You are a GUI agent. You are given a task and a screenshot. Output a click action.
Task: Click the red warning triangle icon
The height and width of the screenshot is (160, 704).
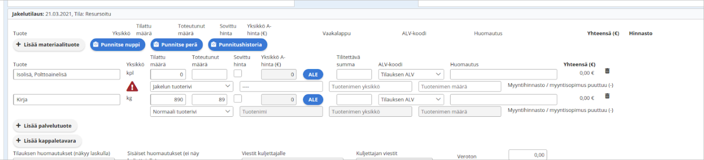click(x=132, y=86)
